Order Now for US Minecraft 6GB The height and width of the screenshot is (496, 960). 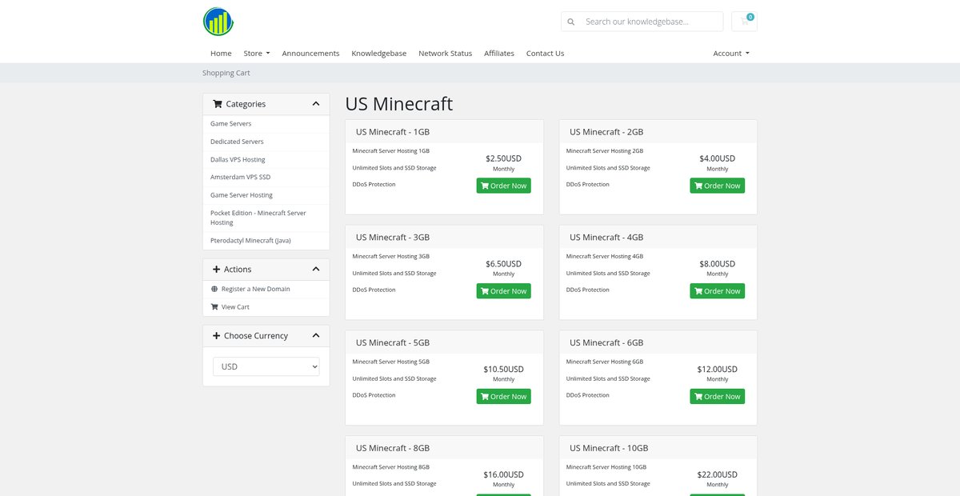[718, 397]
